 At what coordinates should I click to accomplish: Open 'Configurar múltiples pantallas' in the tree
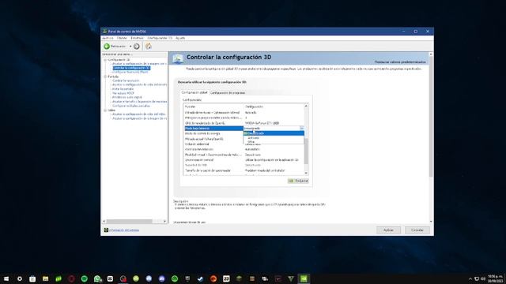tap(131, 106)
